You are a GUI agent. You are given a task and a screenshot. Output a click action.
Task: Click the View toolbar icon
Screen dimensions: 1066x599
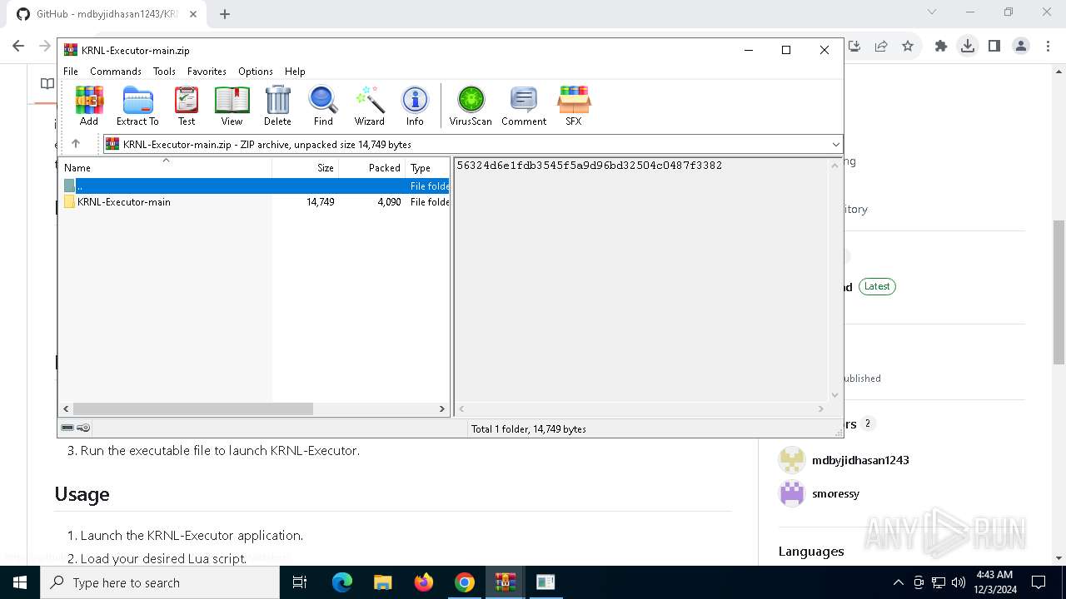[x=232, y=106]
